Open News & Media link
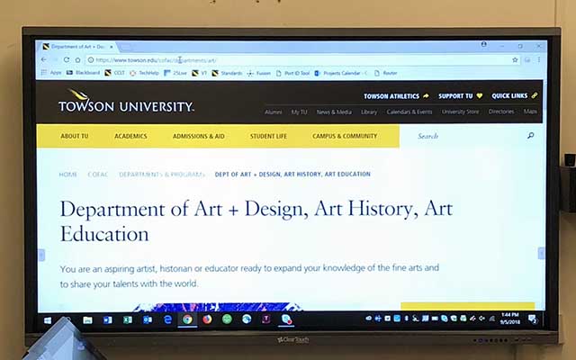576x360 pixels. [x=334, y=112]
